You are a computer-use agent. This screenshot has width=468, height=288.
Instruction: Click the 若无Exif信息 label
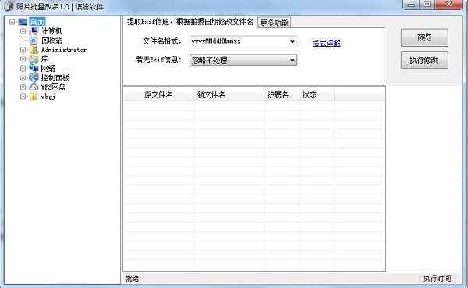tap(158, 60)
